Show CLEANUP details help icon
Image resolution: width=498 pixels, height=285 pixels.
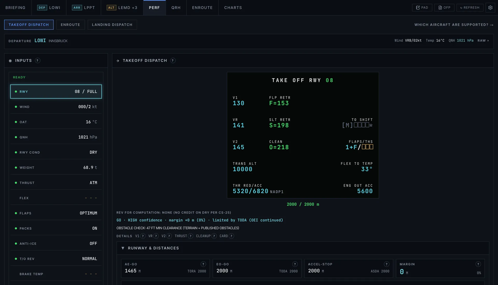(214, 236)
